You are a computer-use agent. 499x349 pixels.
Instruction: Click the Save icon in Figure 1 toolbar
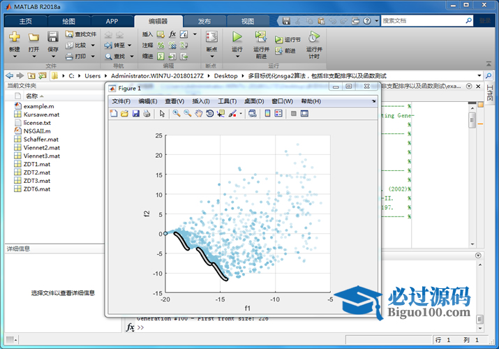point(136,113)
